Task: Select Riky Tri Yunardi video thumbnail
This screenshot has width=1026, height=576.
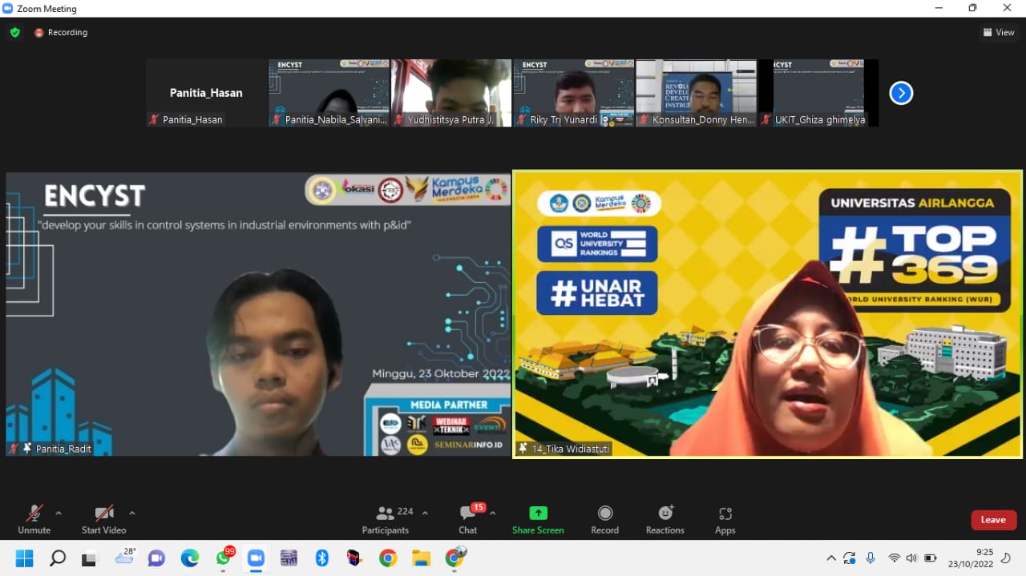Action: 574,93
